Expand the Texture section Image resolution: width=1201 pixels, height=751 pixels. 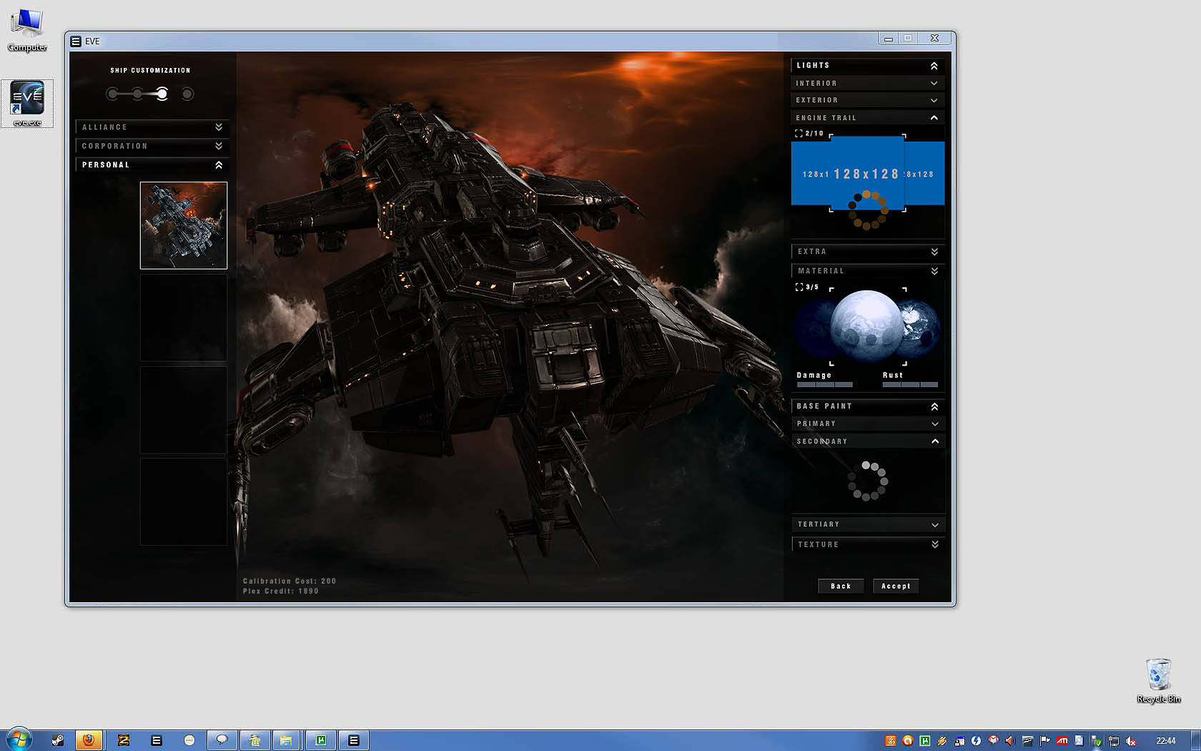click(868, 545)
